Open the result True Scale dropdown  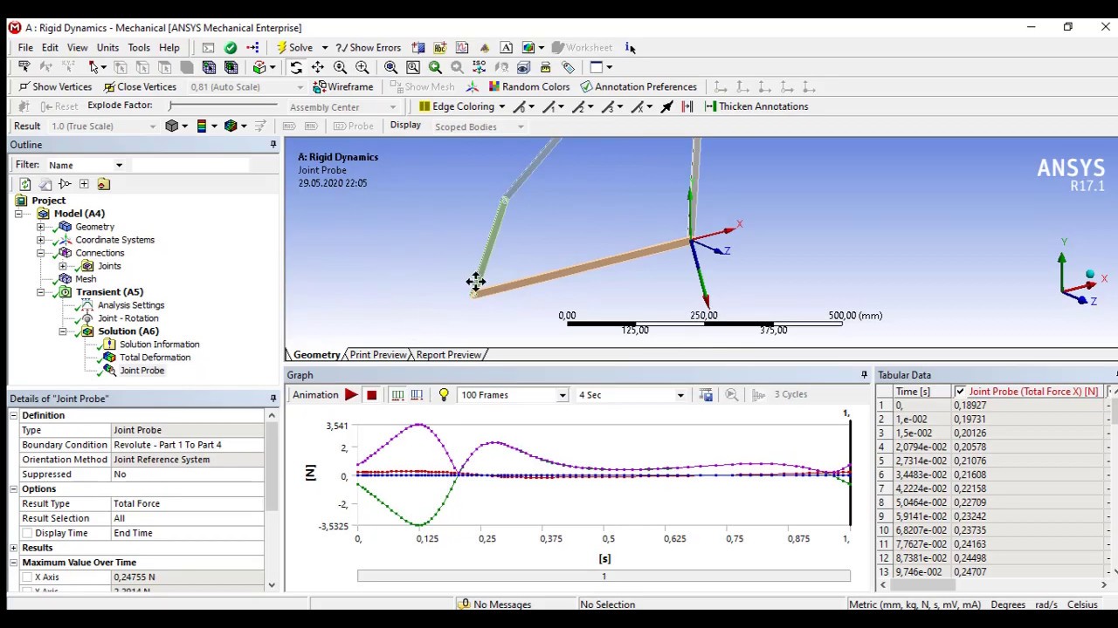coord(152,126)
